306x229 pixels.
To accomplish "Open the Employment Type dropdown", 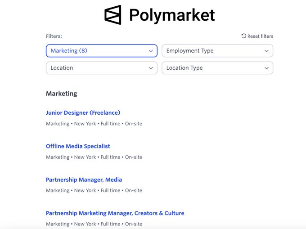I will pyautogui.click(x=217, y=51).
